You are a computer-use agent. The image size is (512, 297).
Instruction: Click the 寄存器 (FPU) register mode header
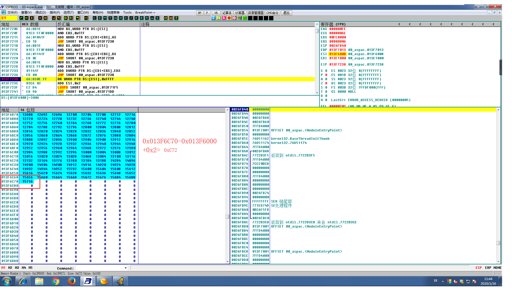pyautogui.click(x=333, y=24)
